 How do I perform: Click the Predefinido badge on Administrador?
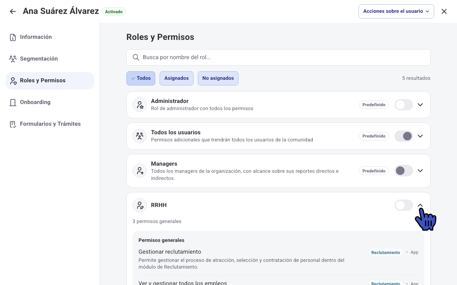374,105
